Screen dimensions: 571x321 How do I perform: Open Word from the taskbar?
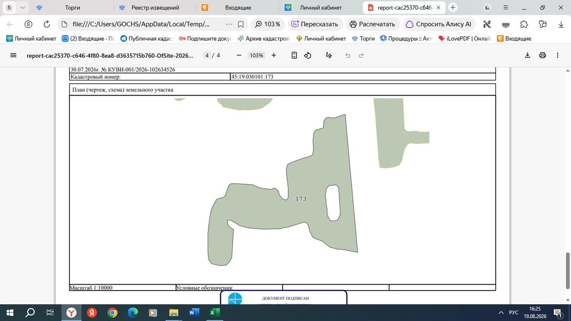click(194, 312)
